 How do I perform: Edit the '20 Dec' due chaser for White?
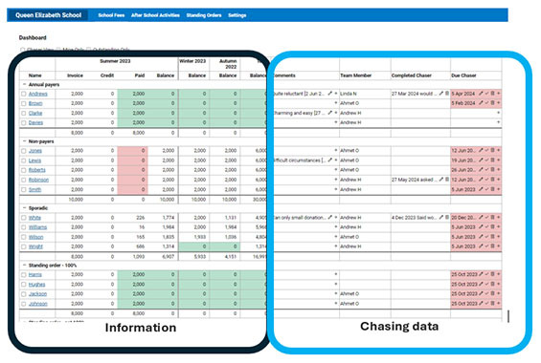pos(481,217)
